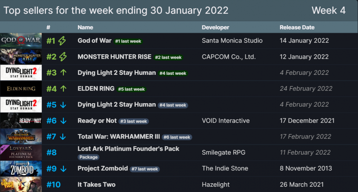The image size is (358, 192).
Task: Sort by the Release Date column header
Action: point(297,27)
